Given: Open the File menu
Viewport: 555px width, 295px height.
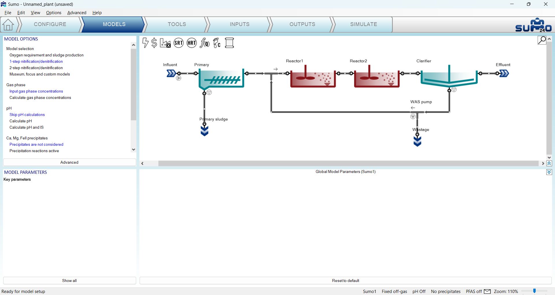Looking at the screenshot, I should [8, 13].
